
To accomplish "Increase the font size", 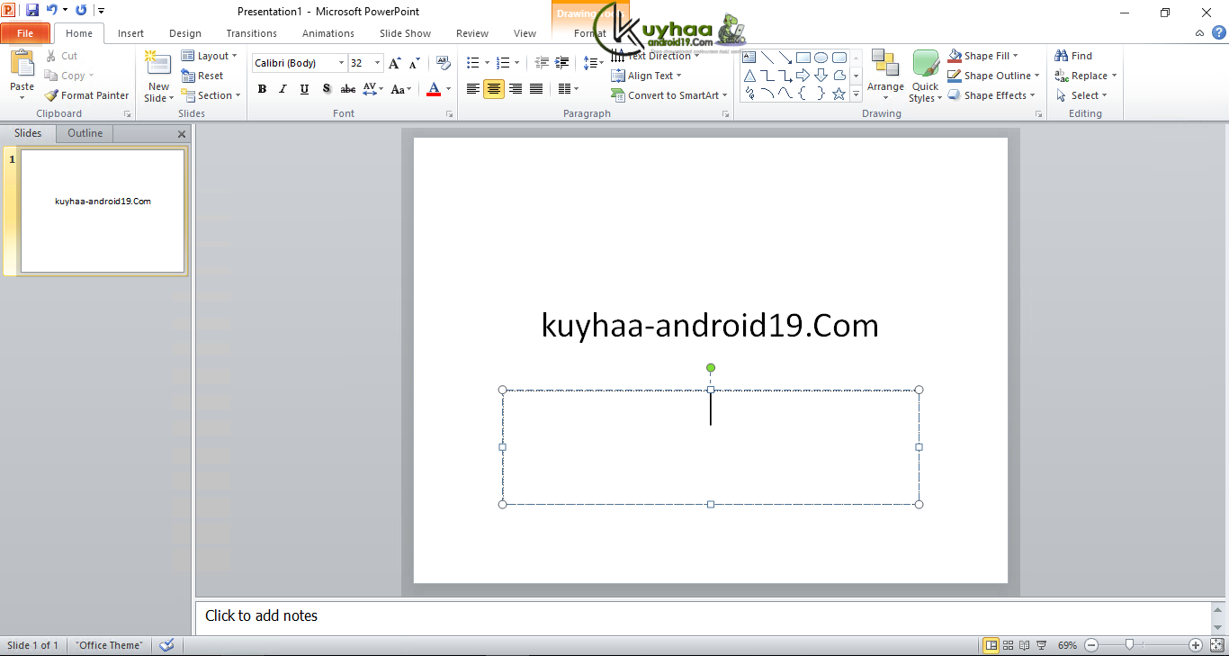I will (x=394, y=63).
